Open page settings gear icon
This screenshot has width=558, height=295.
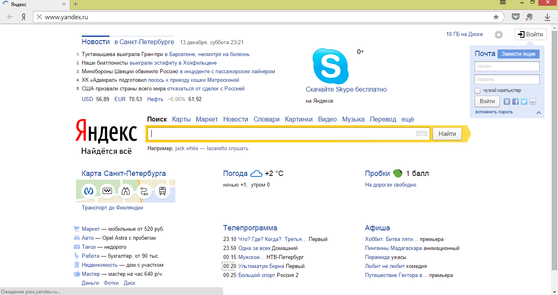(x=499, y=35)
